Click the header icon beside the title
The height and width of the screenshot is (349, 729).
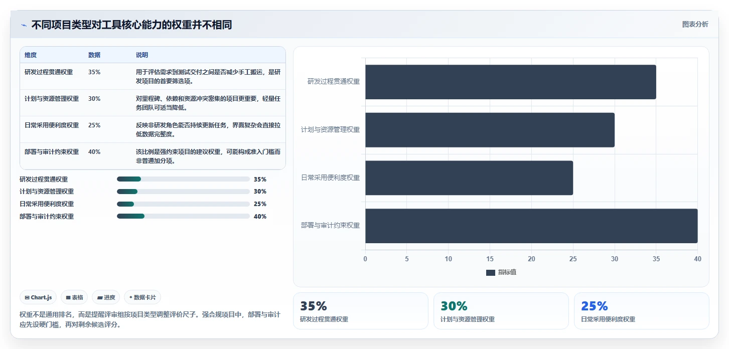(24, 25)
